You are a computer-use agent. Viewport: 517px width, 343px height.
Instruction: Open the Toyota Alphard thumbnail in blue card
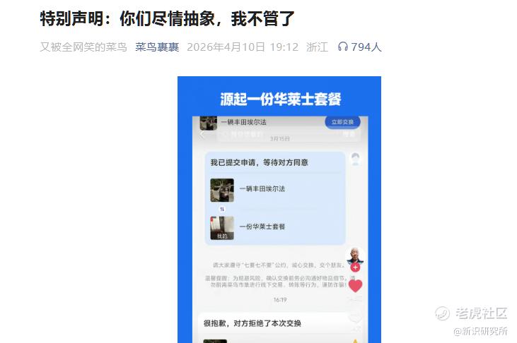coord(222,190)
